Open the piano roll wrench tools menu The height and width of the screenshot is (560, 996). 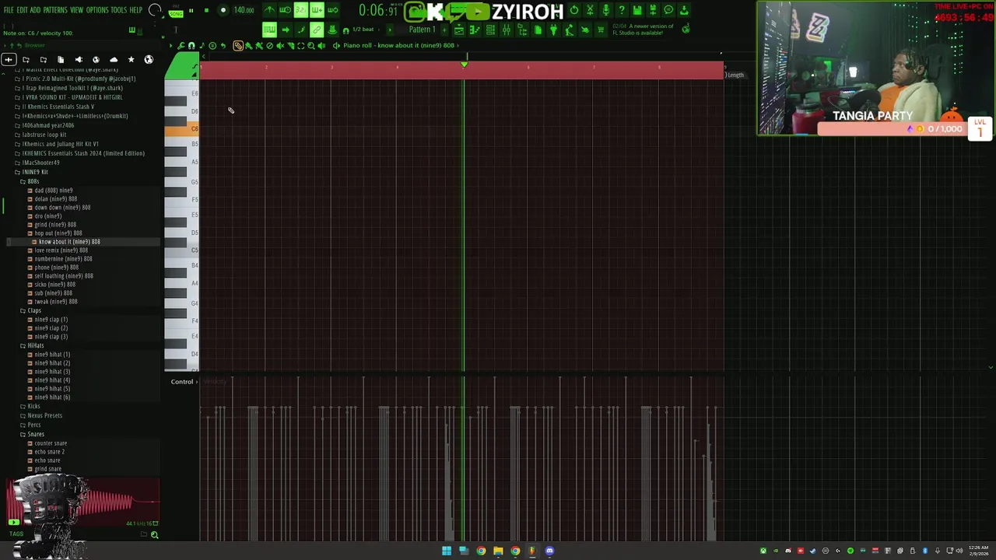(x=181, y=46)
